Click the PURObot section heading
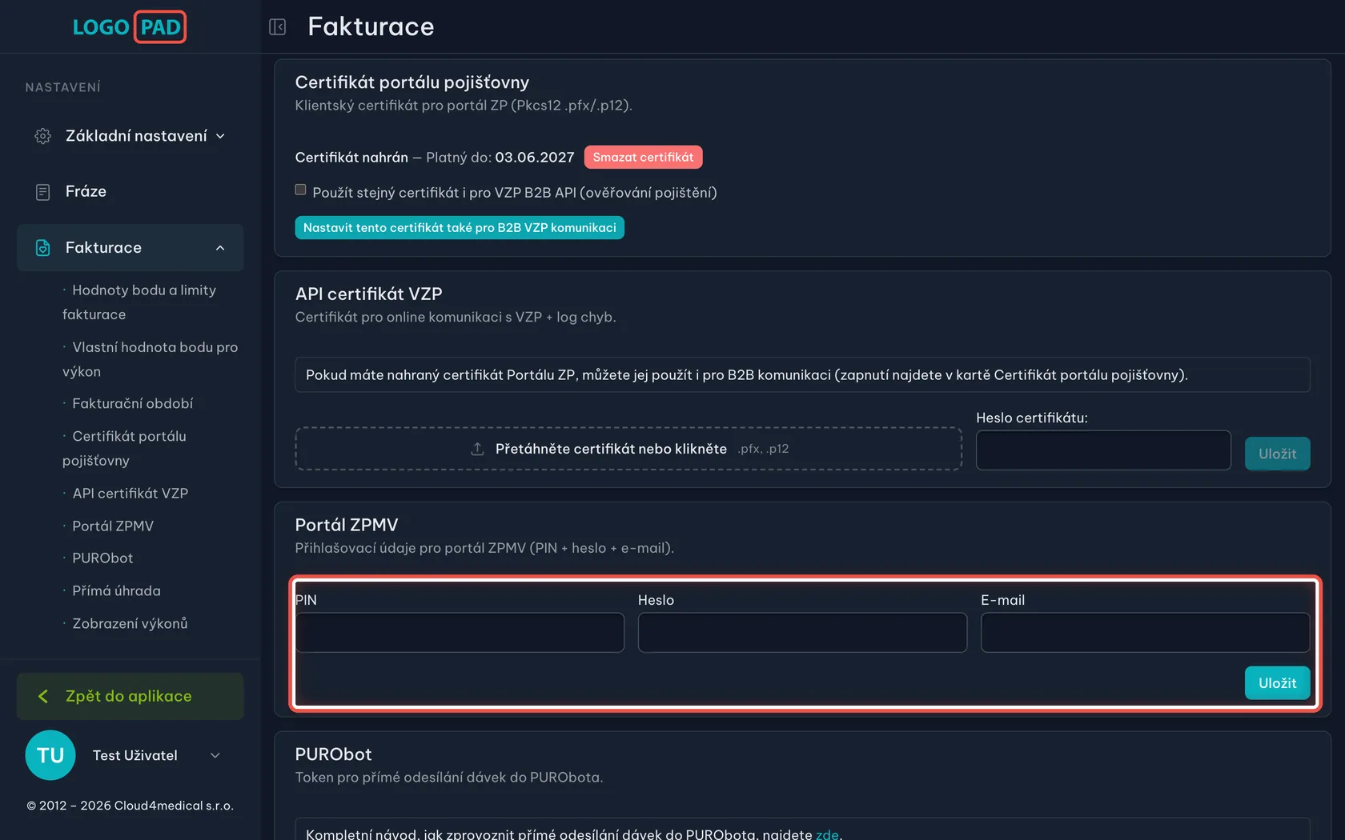1345x840 pixels. (x=333, y=754)
